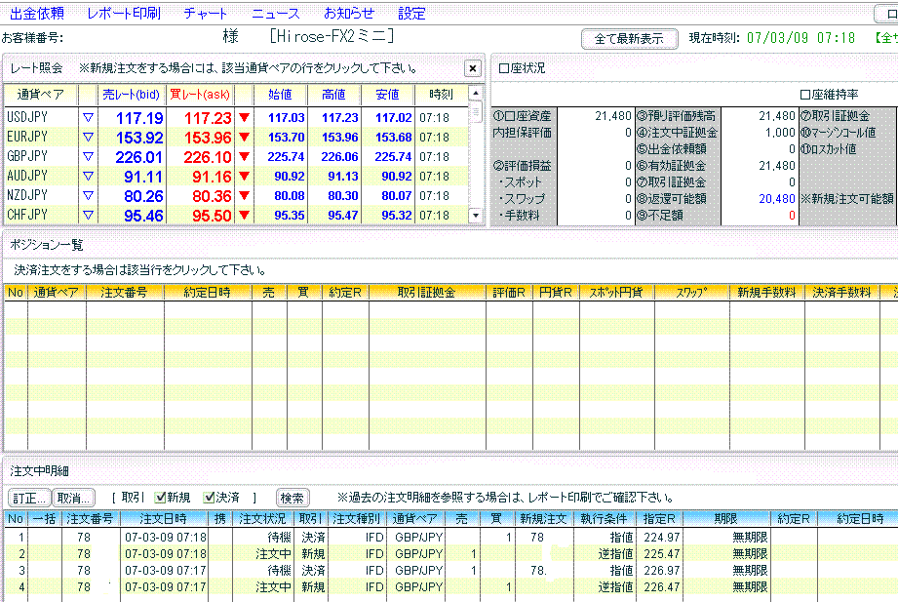Click the red down arrow in NZDJPY row

(244, 196)
